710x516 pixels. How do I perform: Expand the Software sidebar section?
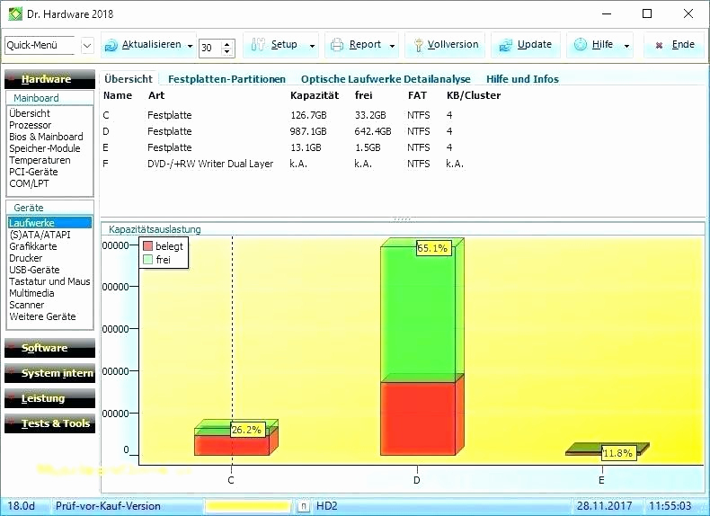coord(49,348)
